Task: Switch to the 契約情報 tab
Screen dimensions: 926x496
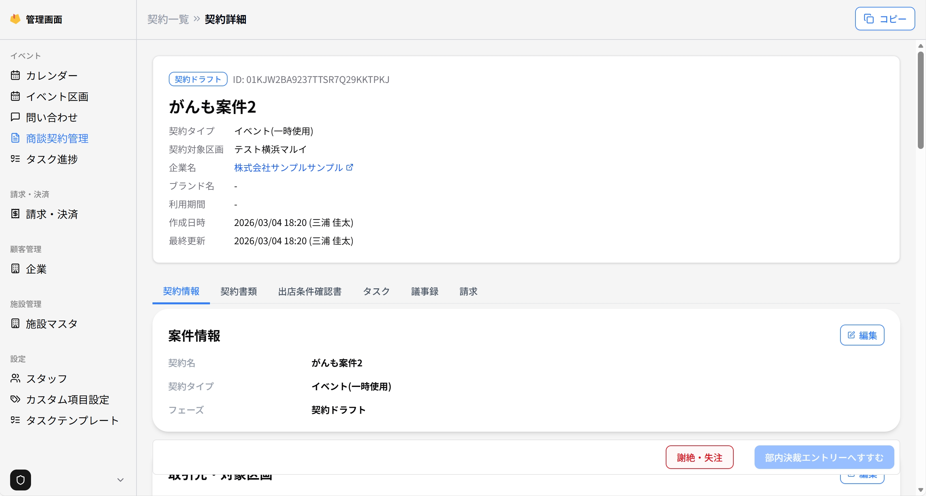Action: coord(181,292)
